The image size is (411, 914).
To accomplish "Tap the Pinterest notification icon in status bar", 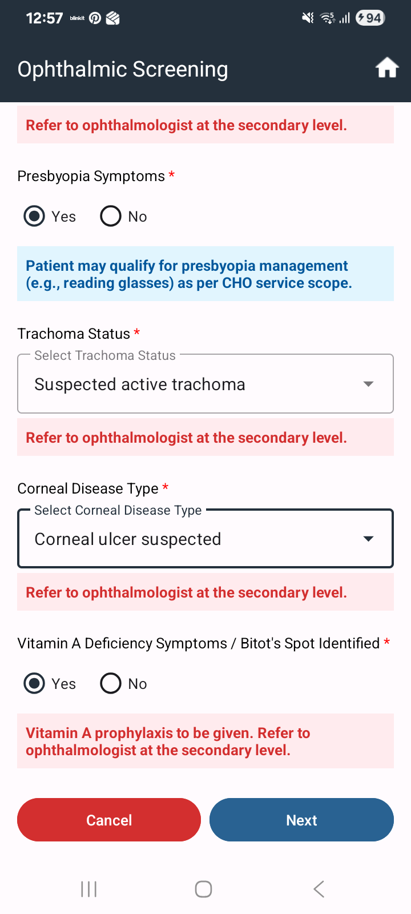I will point(95,18).
